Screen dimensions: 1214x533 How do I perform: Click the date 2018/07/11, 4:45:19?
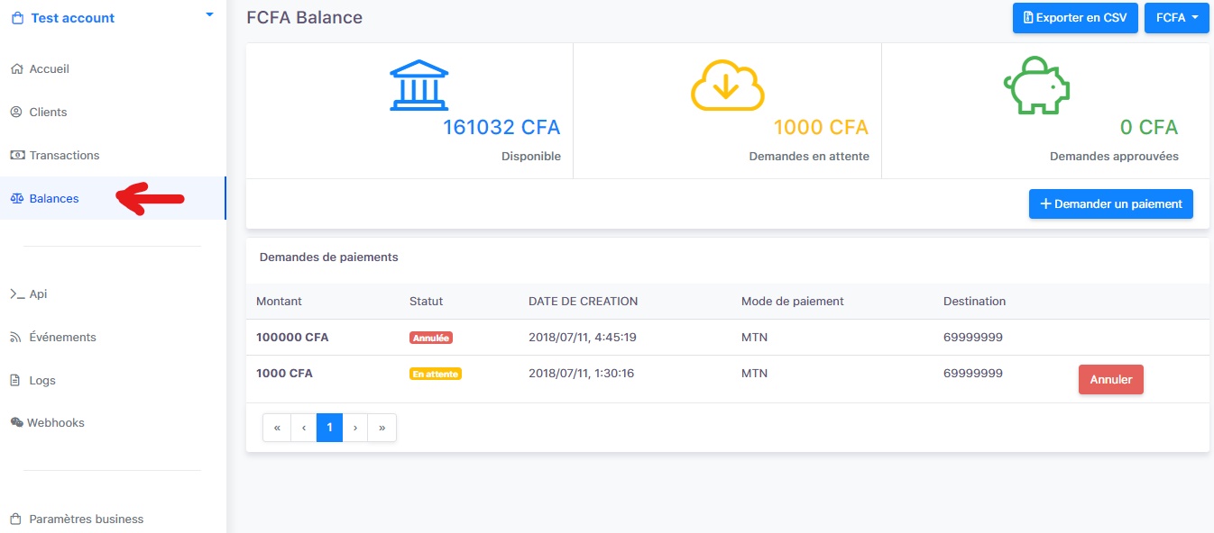tap(583, 338)
